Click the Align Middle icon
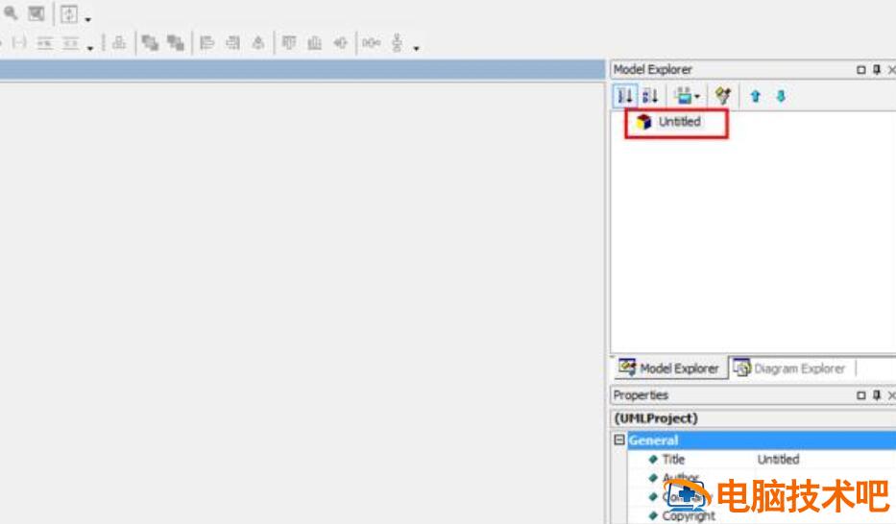The height and width of the screenshot is (524, 896). 258,43
